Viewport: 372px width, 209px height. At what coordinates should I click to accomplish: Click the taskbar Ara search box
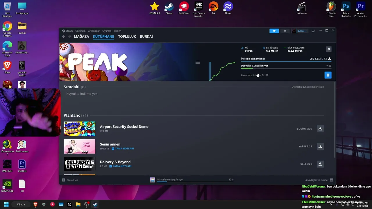[21, 204]
